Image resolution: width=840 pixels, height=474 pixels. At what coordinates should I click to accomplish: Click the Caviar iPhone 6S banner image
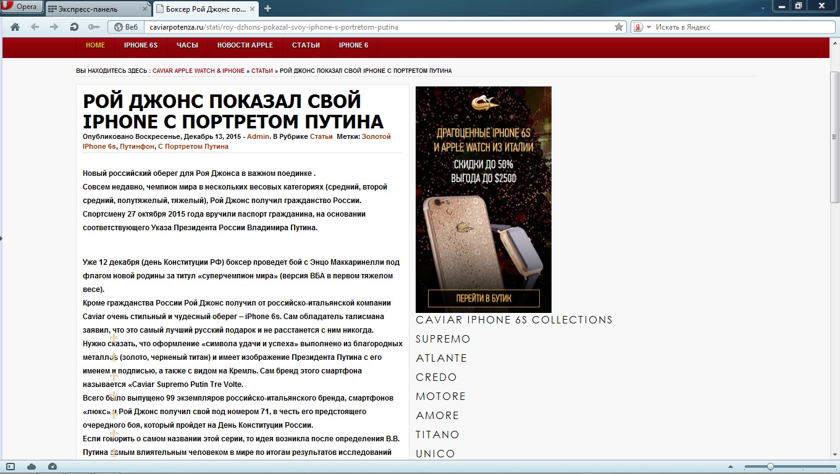point(484,199)
